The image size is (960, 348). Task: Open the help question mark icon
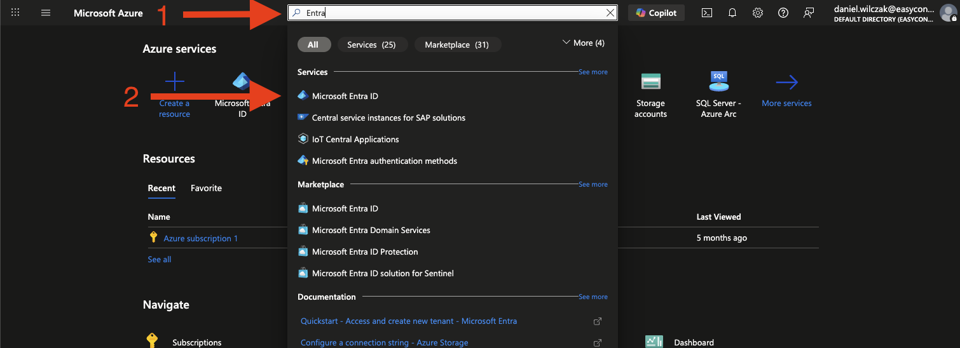[783, 13]
